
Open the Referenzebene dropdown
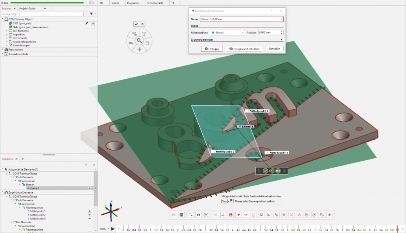tap(243, 32)
